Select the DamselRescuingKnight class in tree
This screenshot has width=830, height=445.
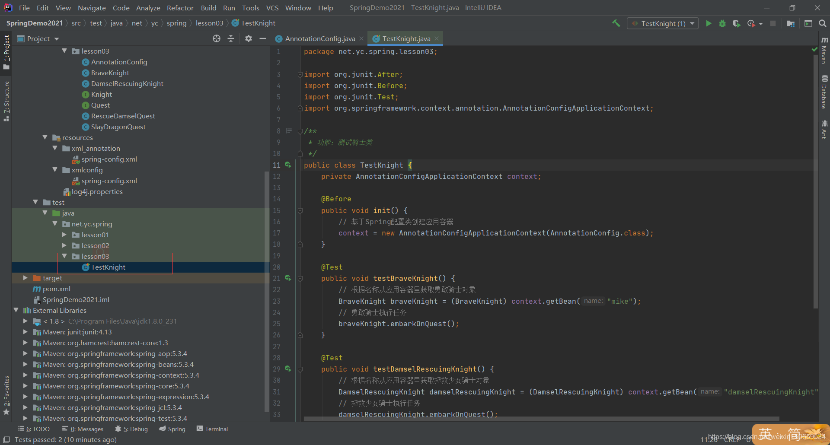tap(127, 83)
